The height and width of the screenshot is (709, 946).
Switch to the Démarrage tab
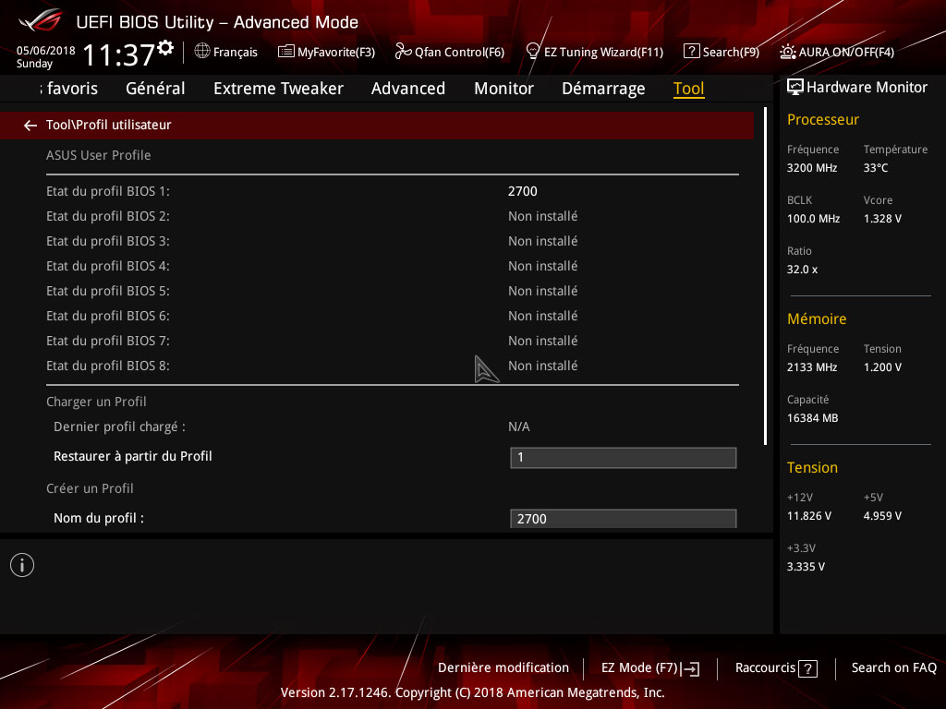tap(603, 88)
